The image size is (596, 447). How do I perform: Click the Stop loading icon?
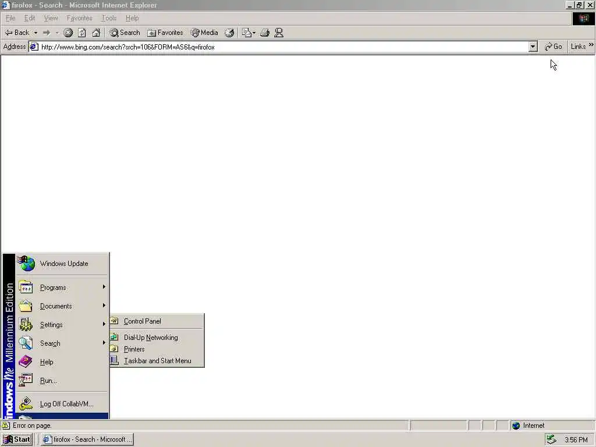tap(68, 33)
